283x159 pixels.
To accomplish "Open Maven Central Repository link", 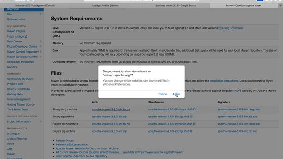I will [x=23, y=52].
